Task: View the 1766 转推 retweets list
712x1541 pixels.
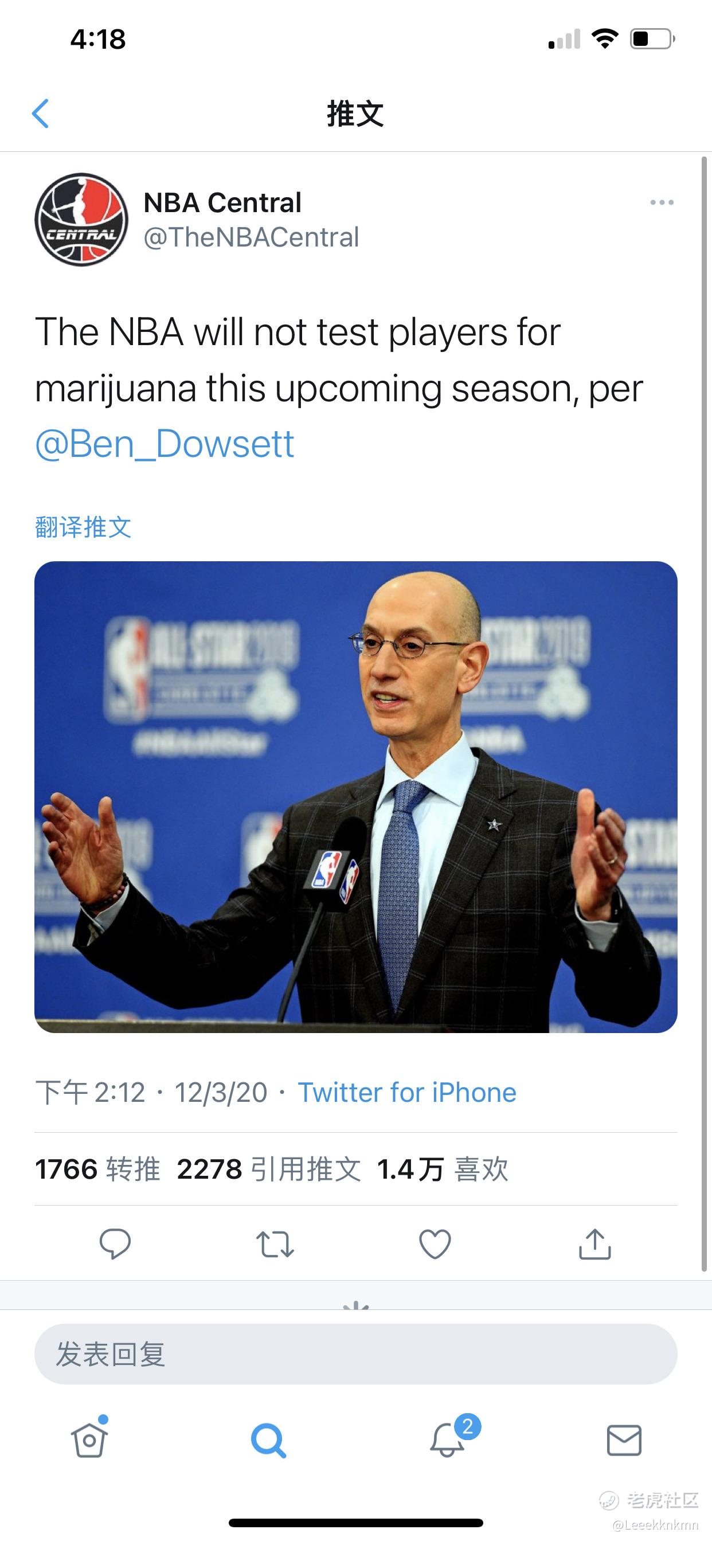Action: click(97, 1169)
